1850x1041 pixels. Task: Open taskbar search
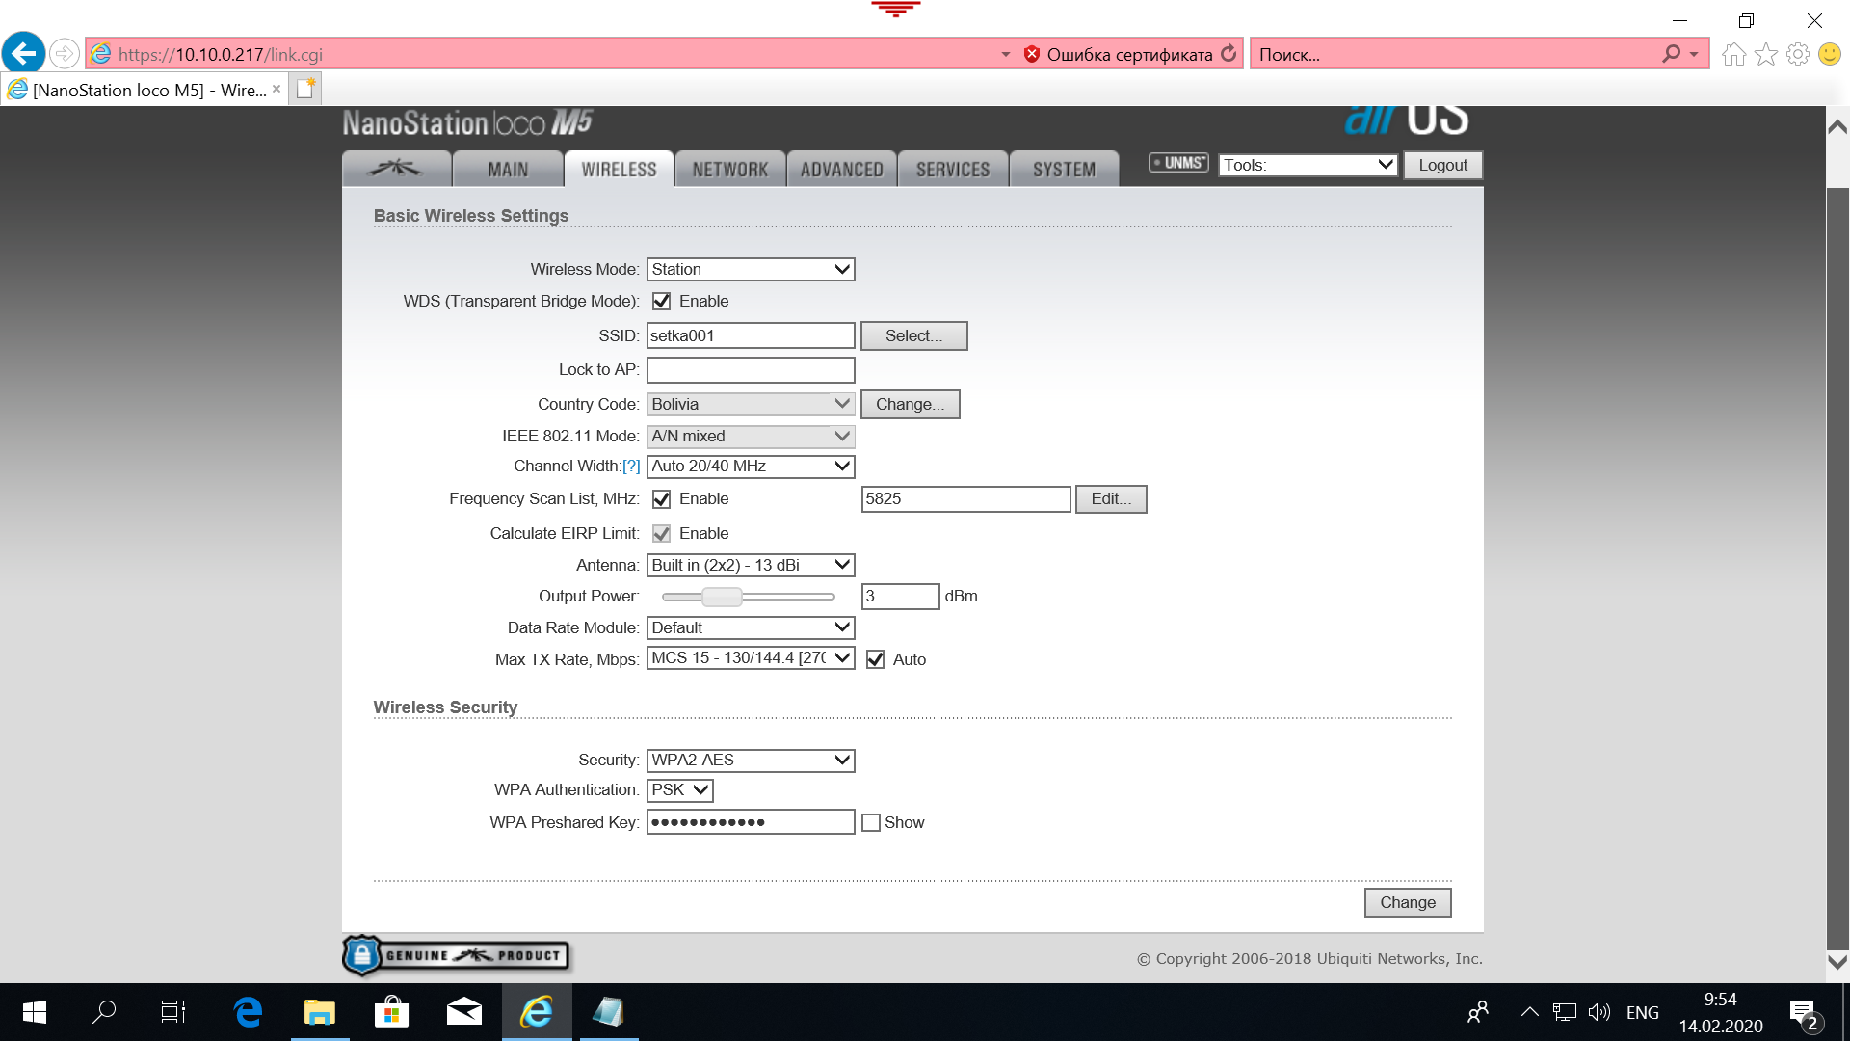coord(104,1012)
